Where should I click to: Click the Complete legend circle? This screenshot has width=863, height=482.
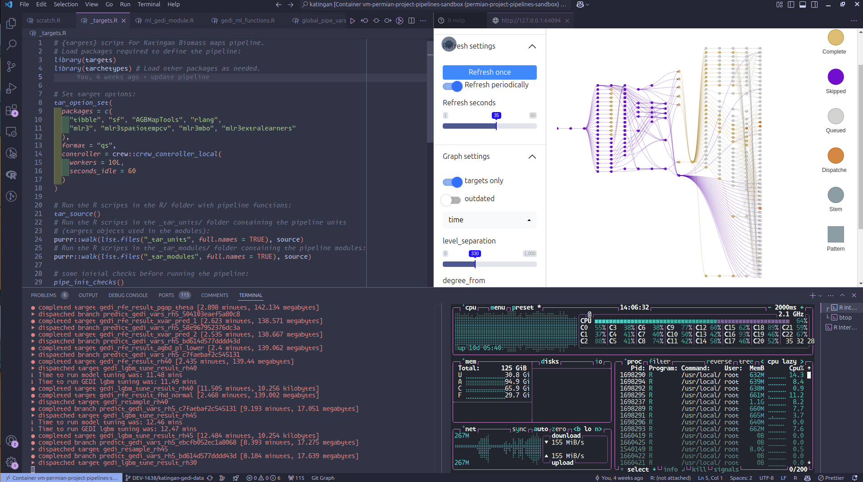point(836,38)
